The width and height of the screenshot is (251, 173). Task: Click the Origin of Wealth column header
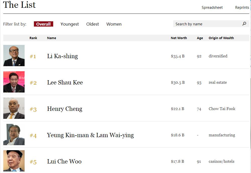click(221, 38)
